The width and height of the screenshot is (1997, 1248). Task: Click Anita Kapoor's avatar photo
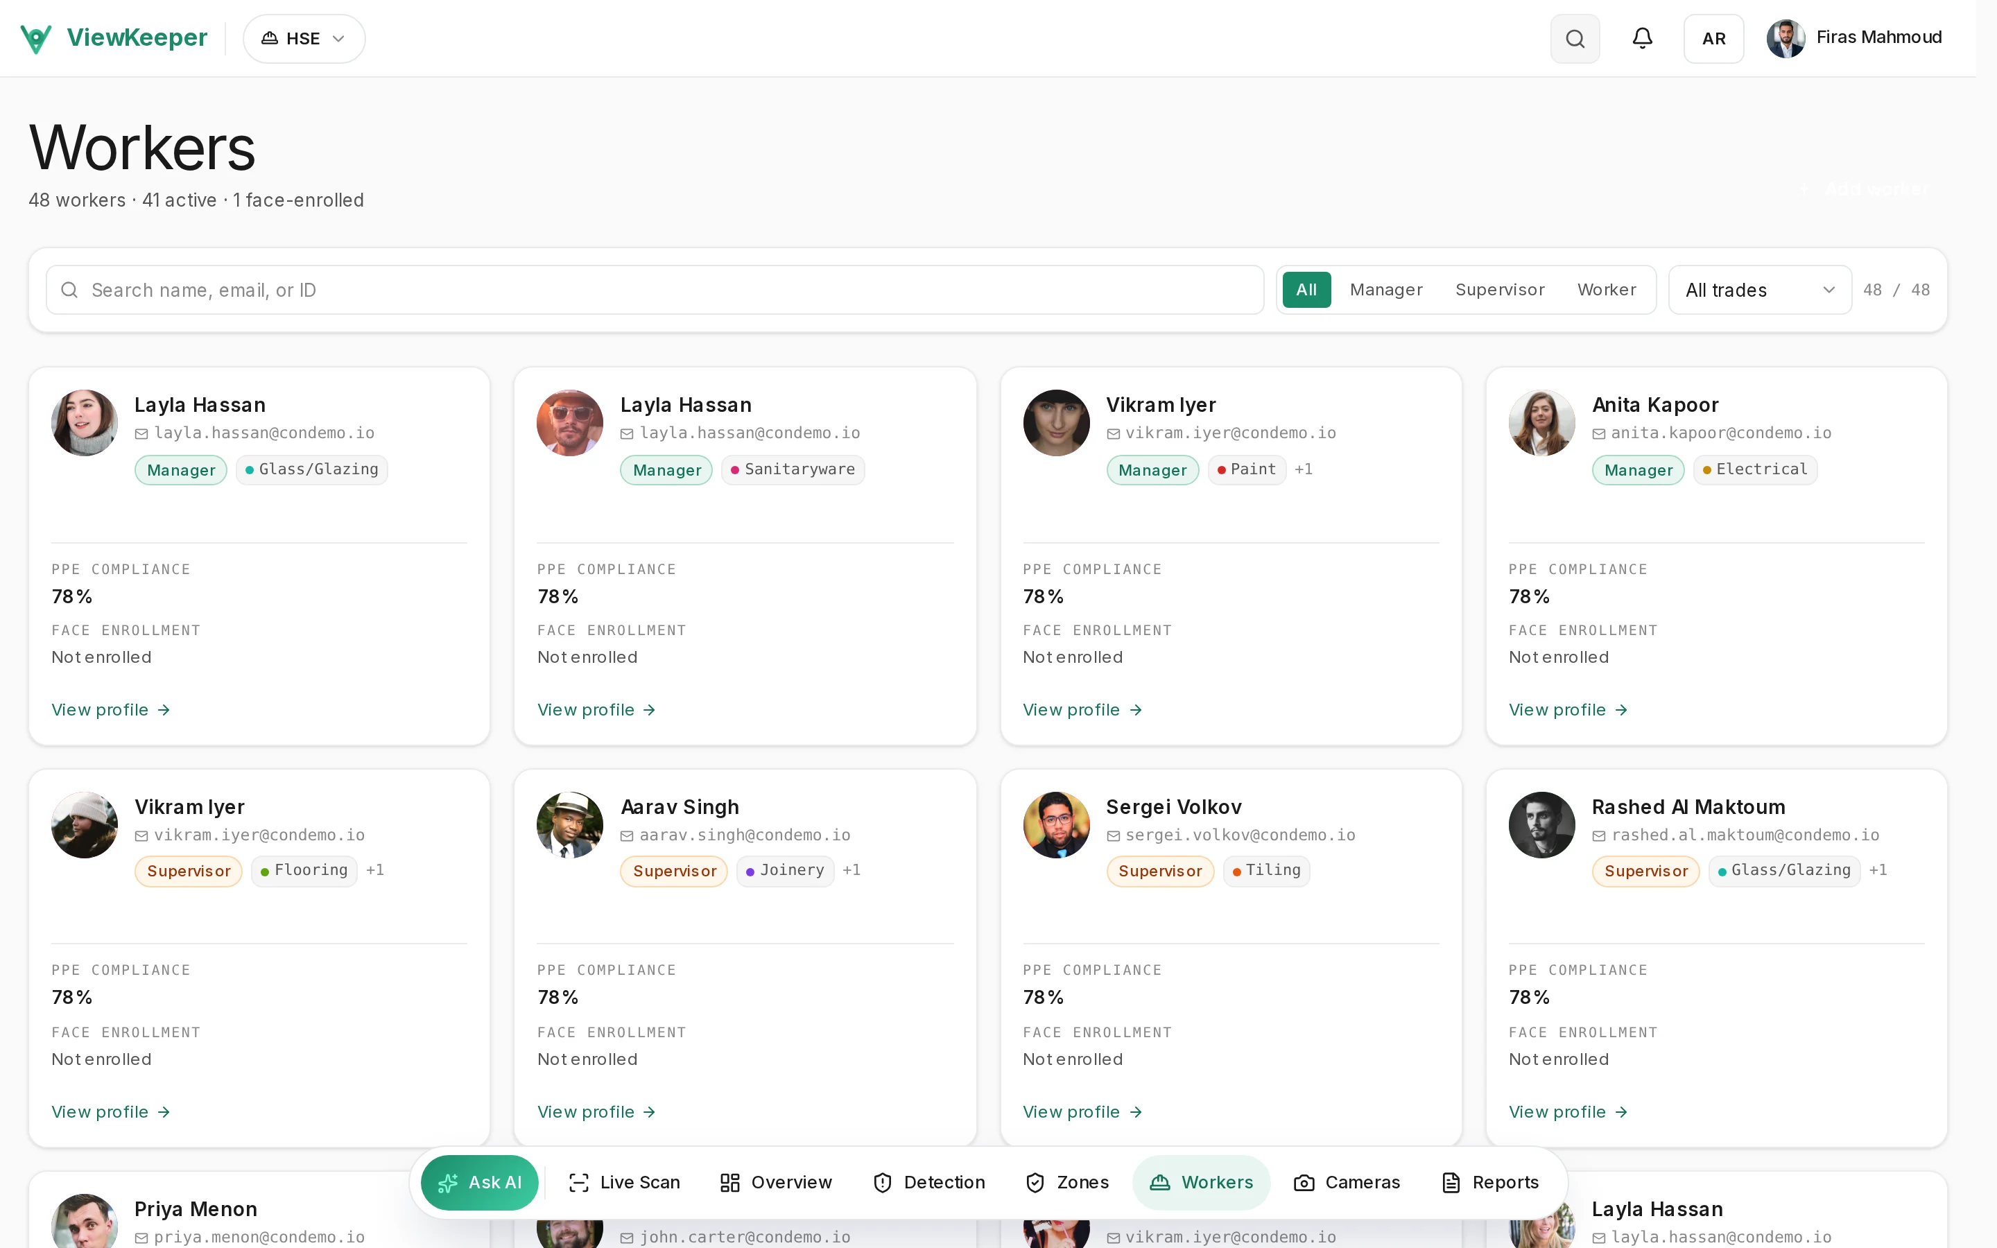[x=1541, y=423]
